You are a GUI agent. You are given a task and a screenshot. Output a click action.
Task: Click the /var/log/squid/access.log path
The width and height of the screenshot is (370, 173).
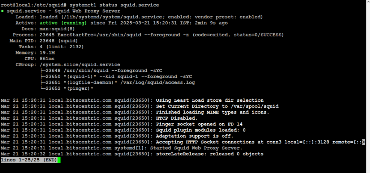tap(167, 83)
